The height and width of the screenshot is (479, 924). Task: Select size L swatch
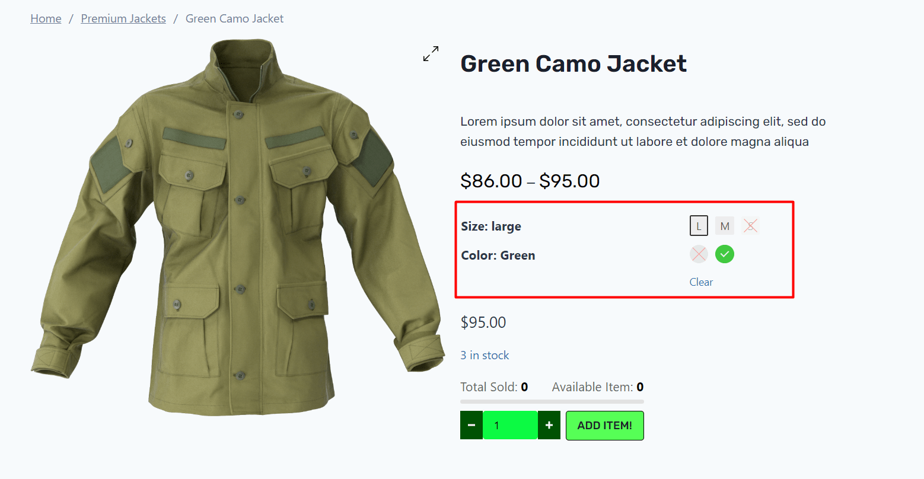point(699,226)
